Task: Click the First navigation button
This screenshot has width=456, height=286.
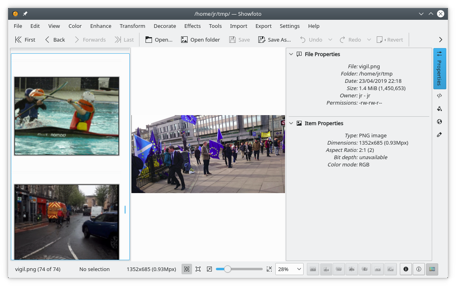Action: [25, 40]
